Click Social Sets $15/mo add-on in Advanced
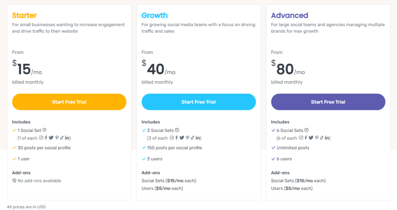The image size is (397, 210). click(x=298, y=181)
